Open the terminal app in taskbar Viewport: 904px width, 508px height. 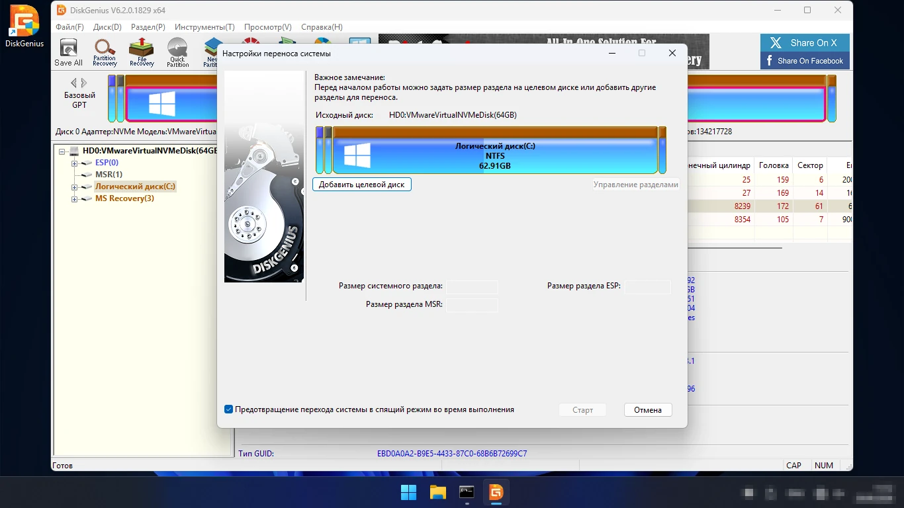[x=467, y=492]
